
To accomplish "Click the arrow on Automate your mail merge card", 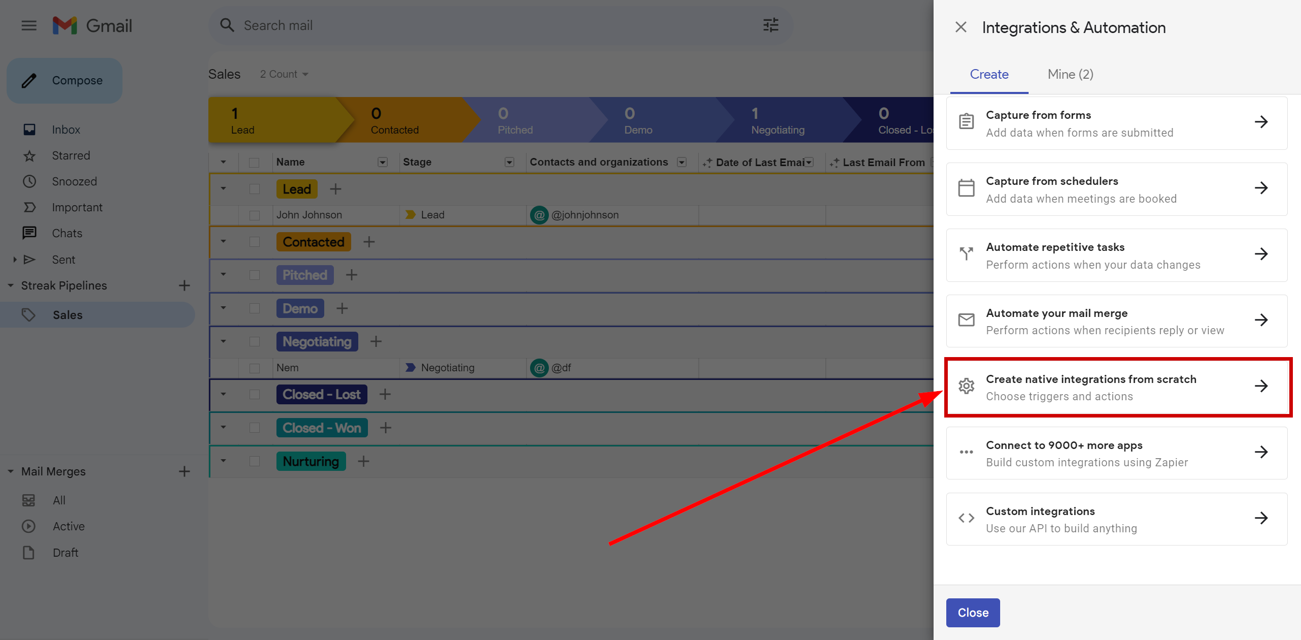I will (1261, 319).
